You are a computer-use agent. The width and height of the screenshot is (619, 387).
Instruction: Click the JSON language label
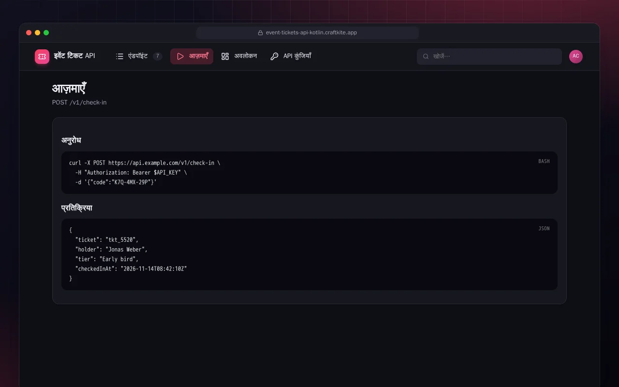click(x=544, y=228)
